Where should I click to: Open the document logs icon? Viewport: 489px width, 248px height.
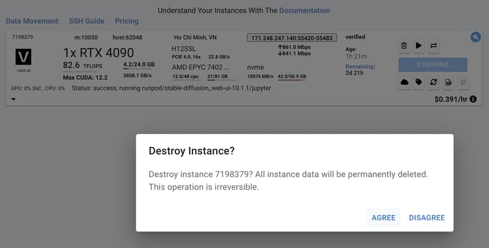click(448, 82)
